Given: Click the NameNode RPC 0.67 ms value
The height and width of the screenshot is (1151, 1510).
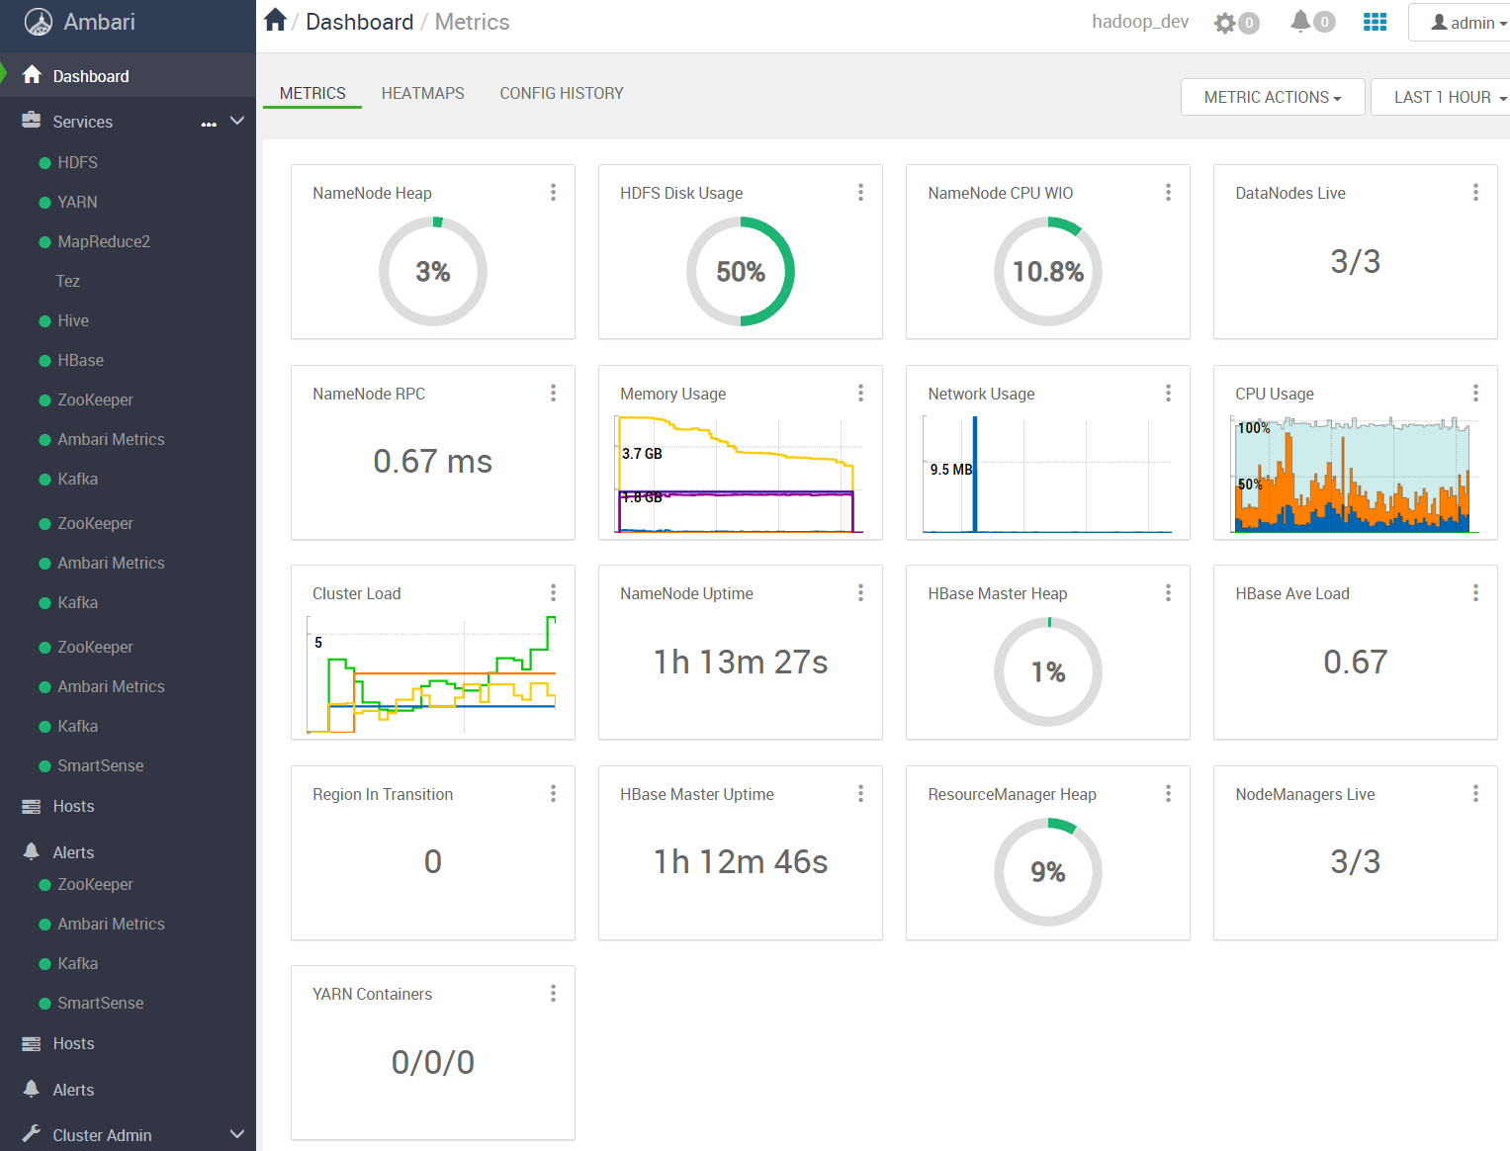Looking at the screenshot, I should tap(432, 461).
